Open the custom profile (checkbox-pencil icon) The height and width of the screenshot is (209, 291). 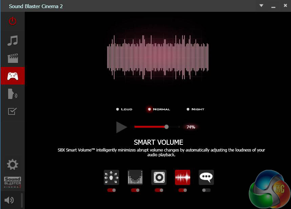point(13,111)
